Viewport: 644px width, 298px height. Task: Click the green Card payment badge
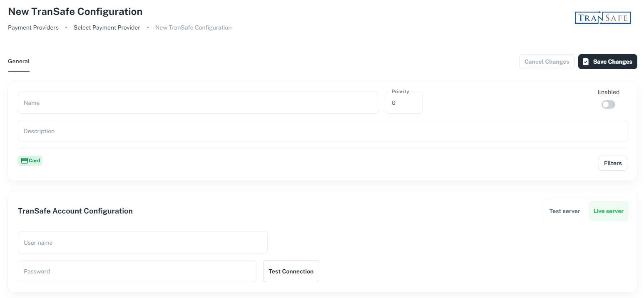pyautogui.click(x=30, y=161)
